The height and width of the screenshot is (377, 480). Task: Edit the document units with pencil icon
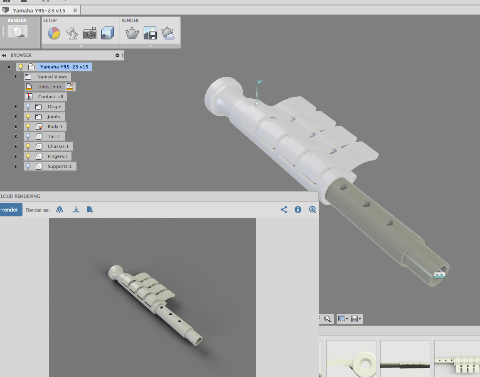pyautogui.click(x=70, y=86)
